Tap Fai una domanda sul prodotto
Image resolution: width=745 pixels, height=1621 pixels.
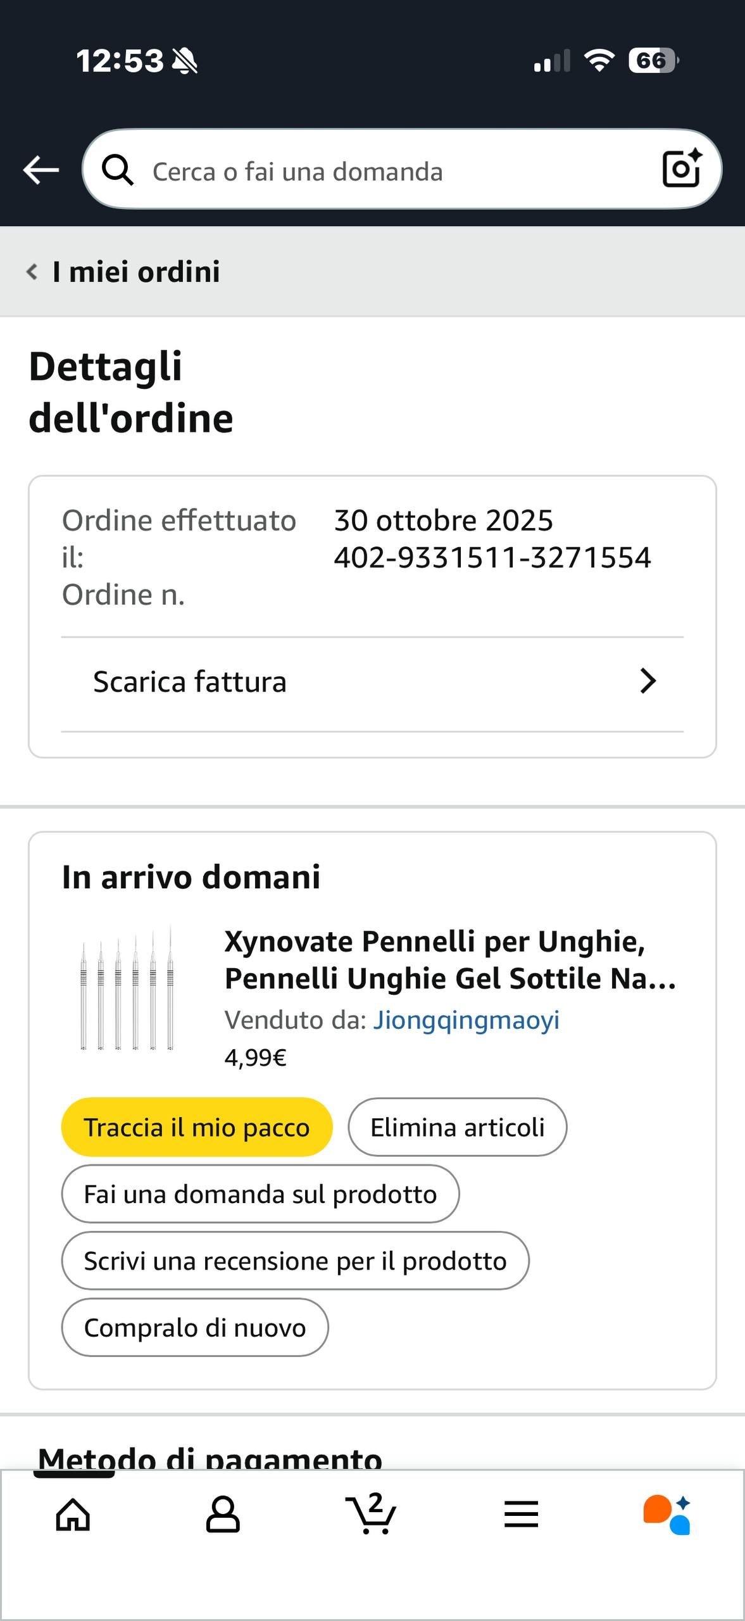tap(260, 1194)
